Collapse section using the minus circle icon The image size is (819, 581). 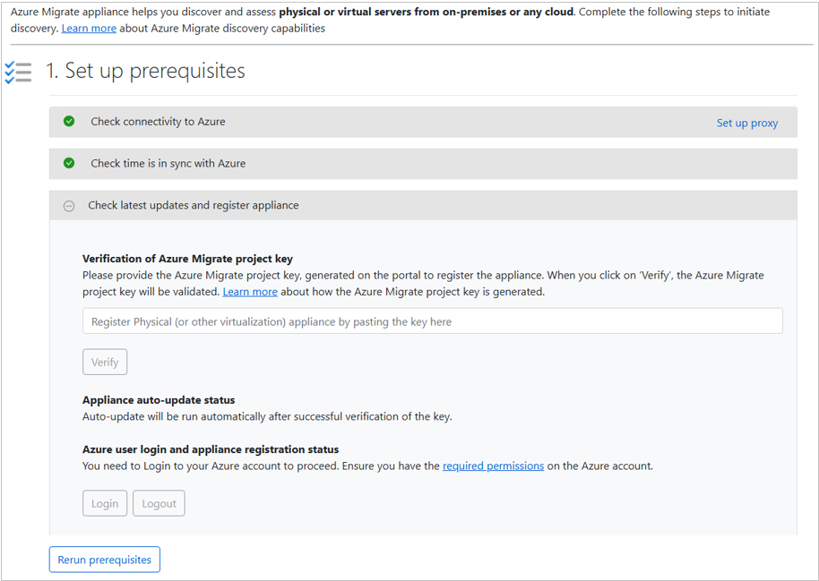pyautogui.click(x=69, y=206)
